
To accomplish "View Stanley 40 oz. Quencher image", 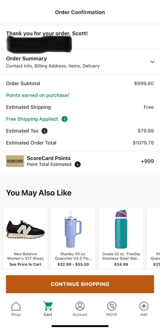I will click(x=73, y=229).
